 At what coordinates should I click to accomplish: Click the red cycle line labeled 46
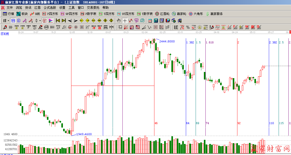[154, 103]
